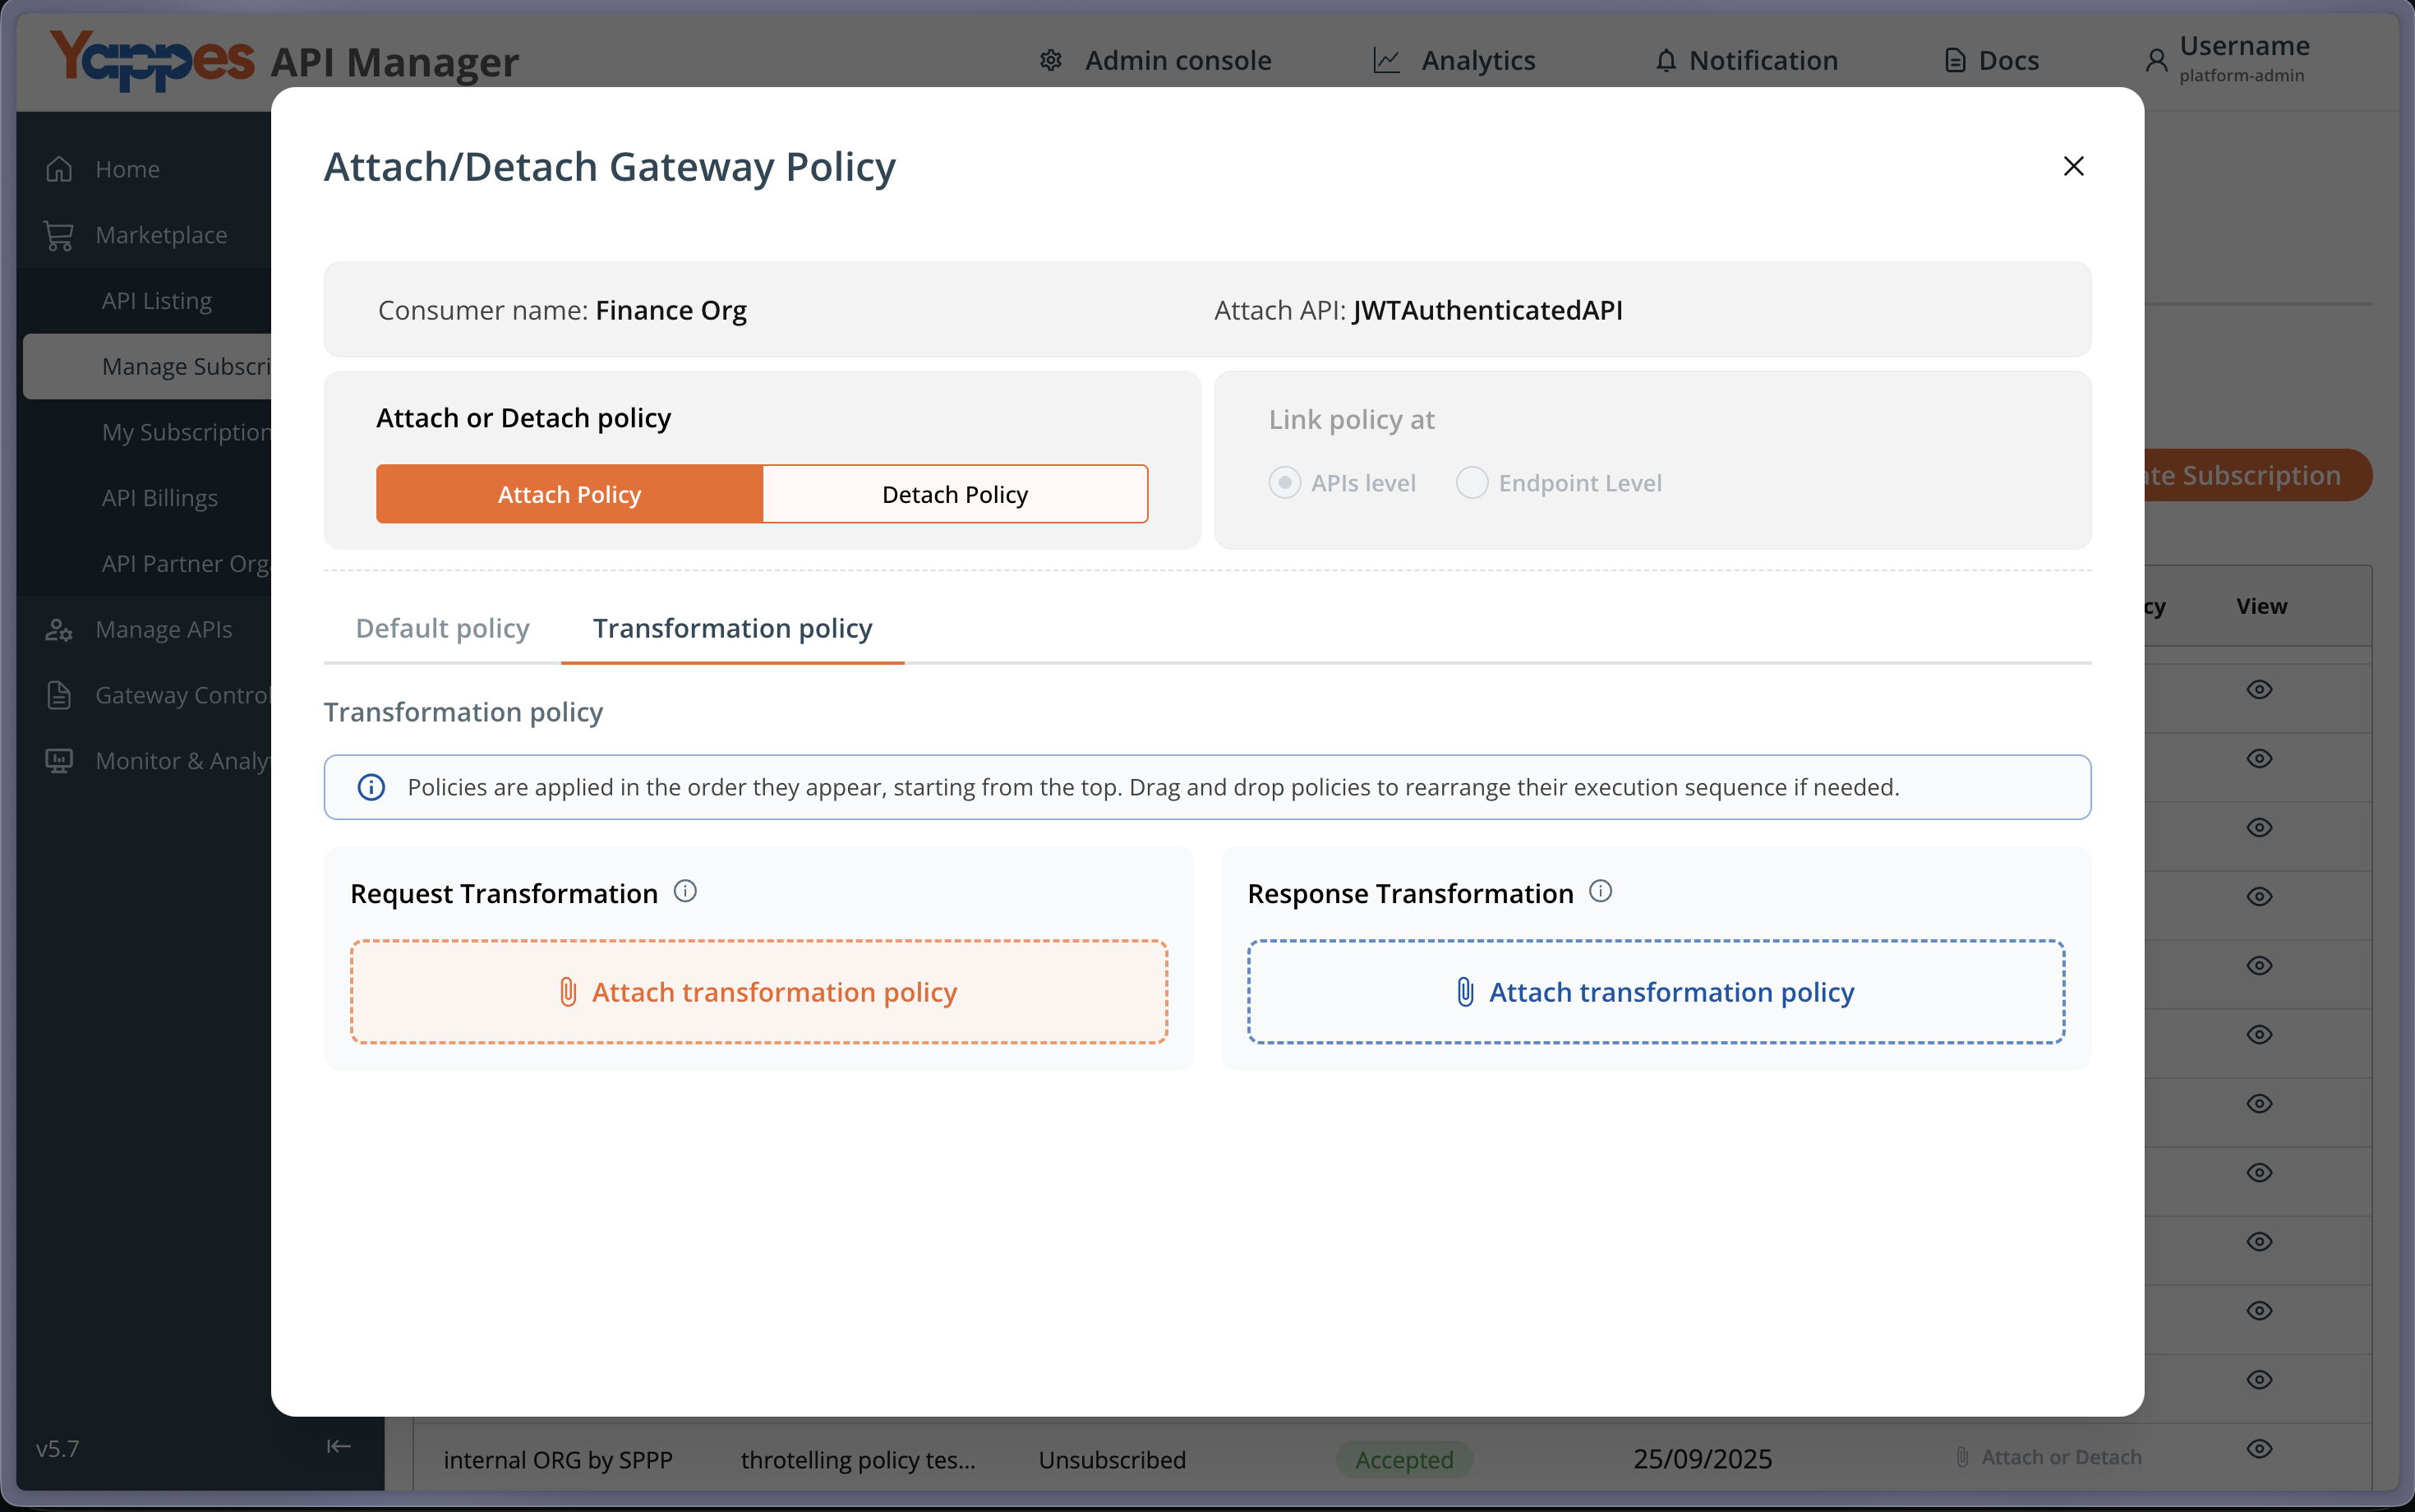Click the Notification bell icon

point(1665,60)
